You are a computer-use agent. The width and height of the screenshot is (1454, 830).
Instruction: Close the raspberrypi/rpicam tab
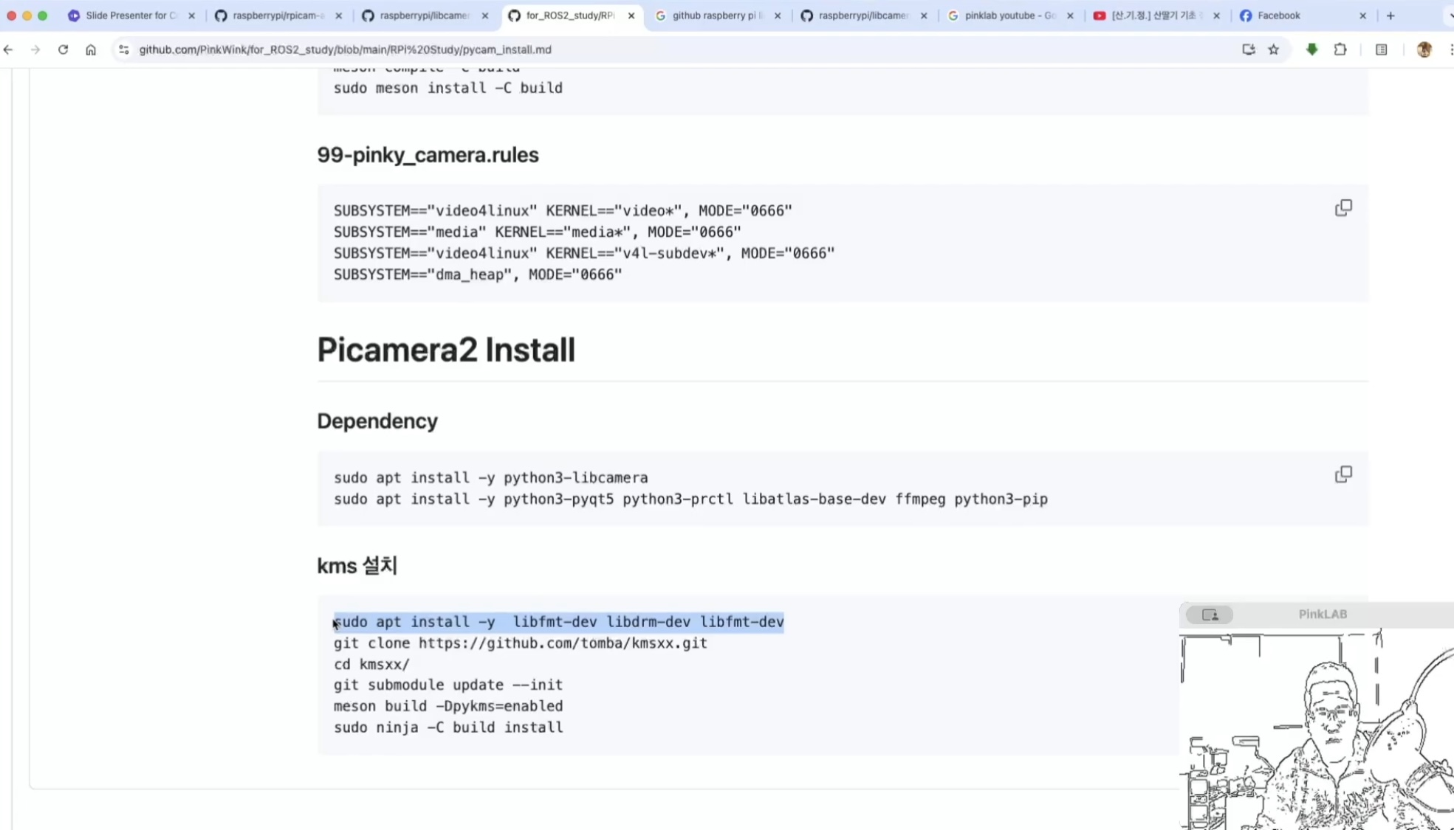click(339, 15)
